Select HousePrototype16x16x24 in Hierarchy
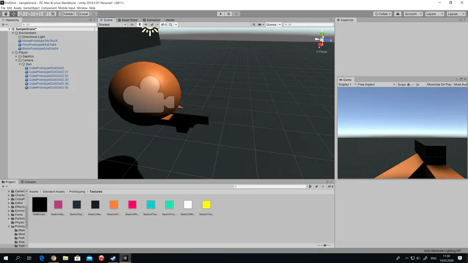Image resolution: width=468 pixels, height=263 pixels. (40, 41)
